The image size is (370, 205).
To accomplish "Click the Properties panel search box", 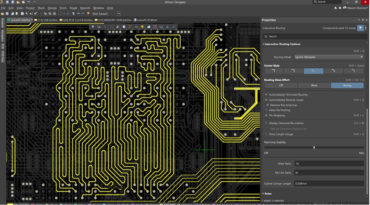I will (315, 36).
